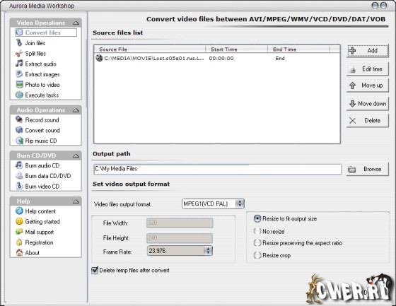The width and height of the screenshot is (396, 306).
Task: Click the Burn audio CD icon
Action: pyautogui.click(x=19, y=165)
